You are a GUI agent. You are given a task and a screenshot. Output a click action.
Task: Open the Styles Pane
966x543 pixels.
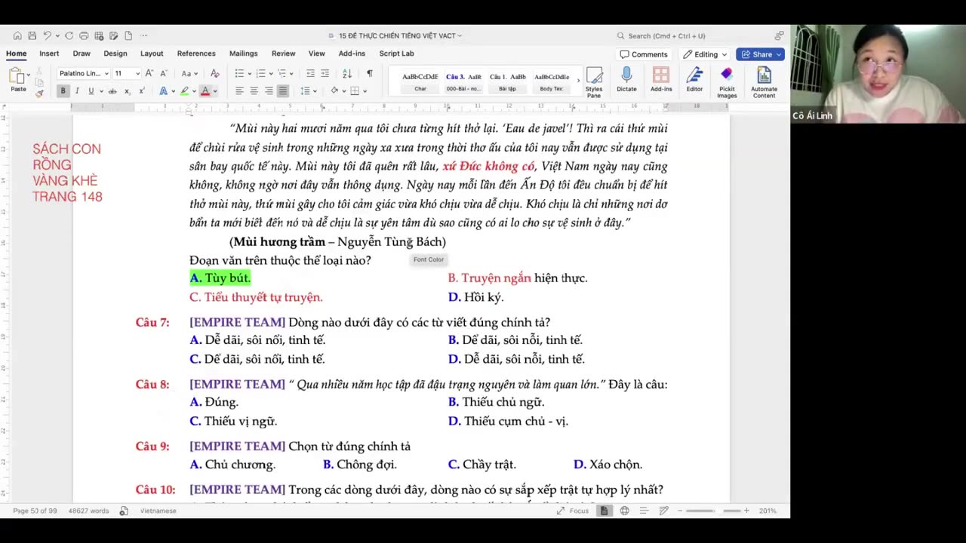pos(594,82)
